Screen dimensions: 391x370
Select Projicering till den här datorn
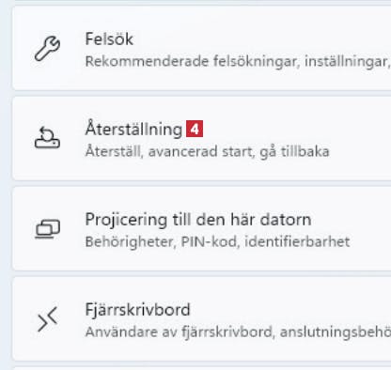coord(198,220)
